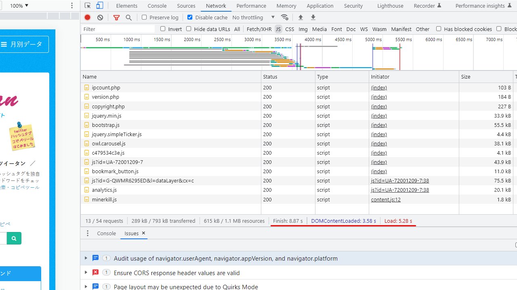Open network conditions wifi icon
The height and width of the screenshot is (290, 517).
(285, 17)
